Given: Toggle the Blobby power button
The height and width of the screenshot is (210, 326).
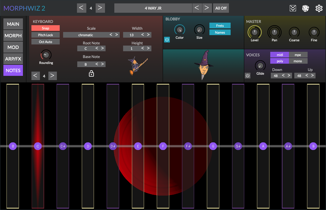Looking at the screenshot, I should tap(167, 40).
